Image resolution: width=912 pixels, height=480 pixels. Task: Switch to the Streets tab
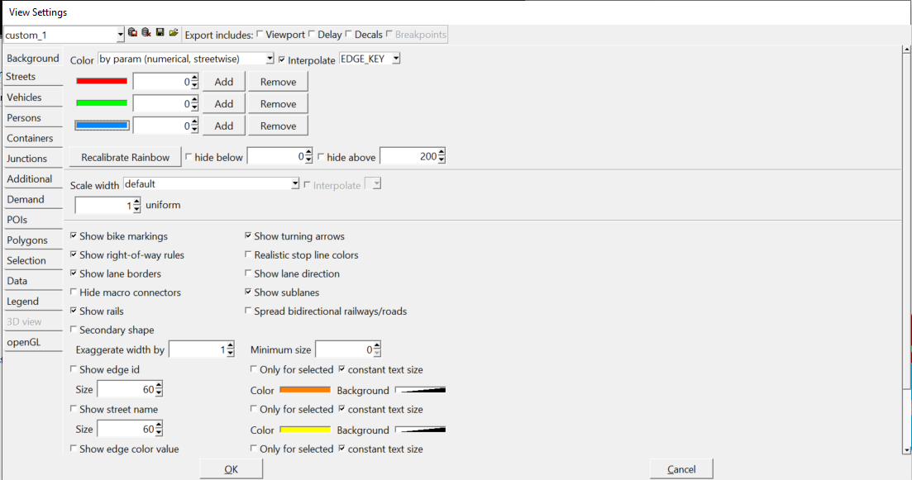(x=33, y=77)
